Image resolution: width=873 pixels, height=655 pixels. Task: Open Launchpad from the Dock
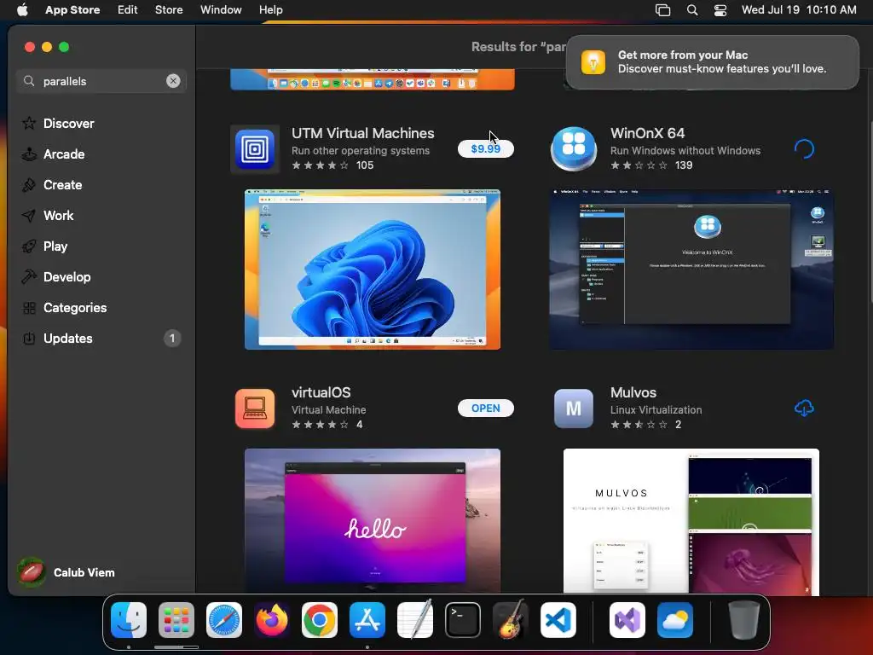pos(176,619)
